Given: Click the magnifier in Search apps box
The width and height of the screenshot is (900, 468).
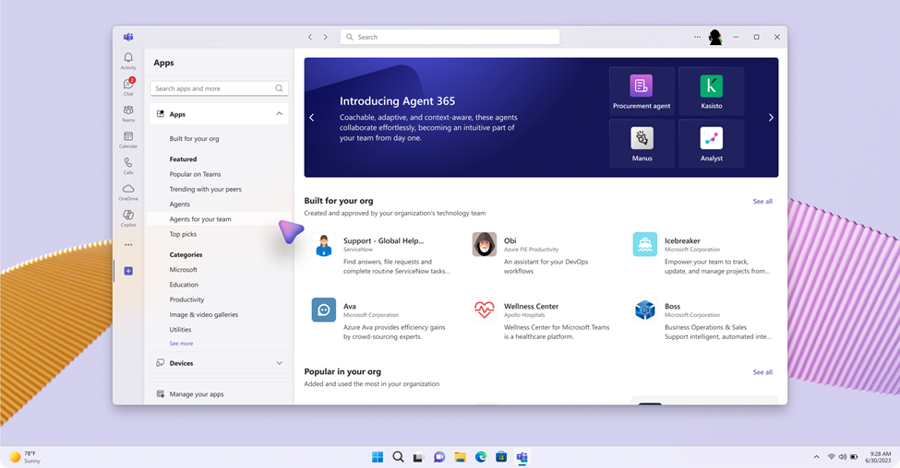Looking at the screenshot, I should 279,88.
